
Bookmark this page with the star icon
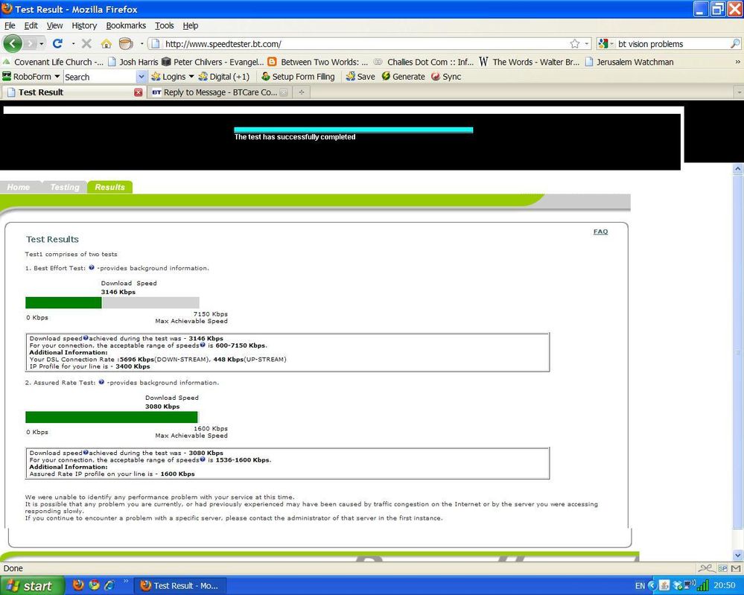(x=575, y=44)
